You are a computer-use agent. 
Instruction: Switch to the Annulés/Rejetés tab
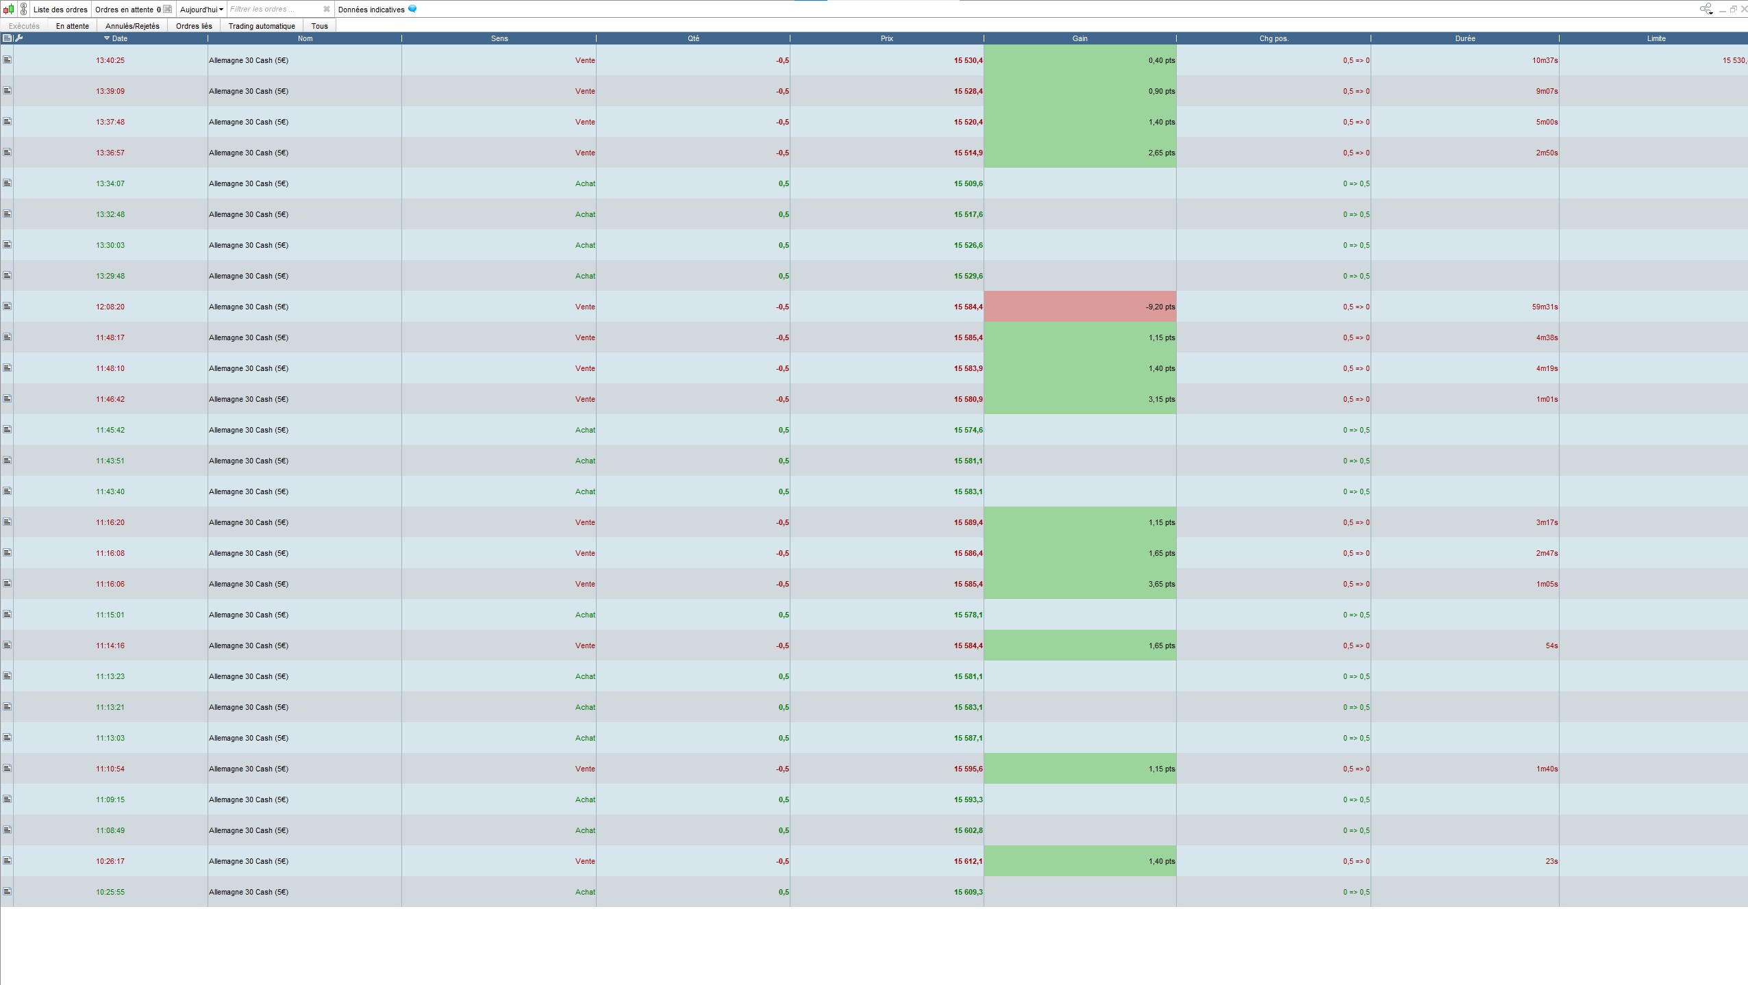[x=132, y=26]
